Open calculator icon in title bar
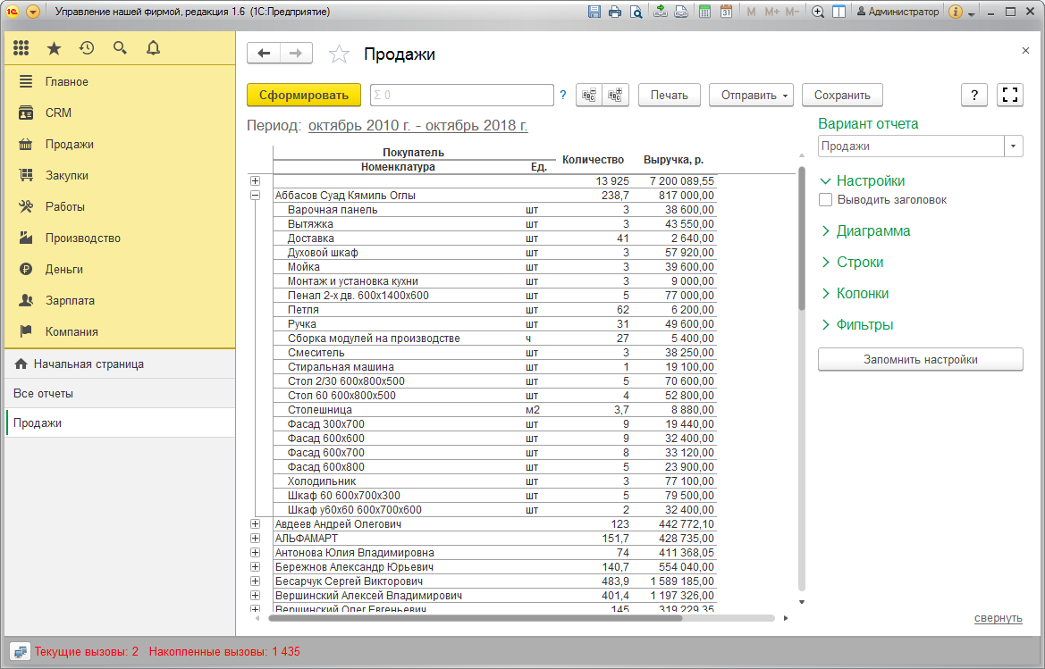Image resolution: width=1045 pixels, height=669 pixels. click(x=704, y=12)
